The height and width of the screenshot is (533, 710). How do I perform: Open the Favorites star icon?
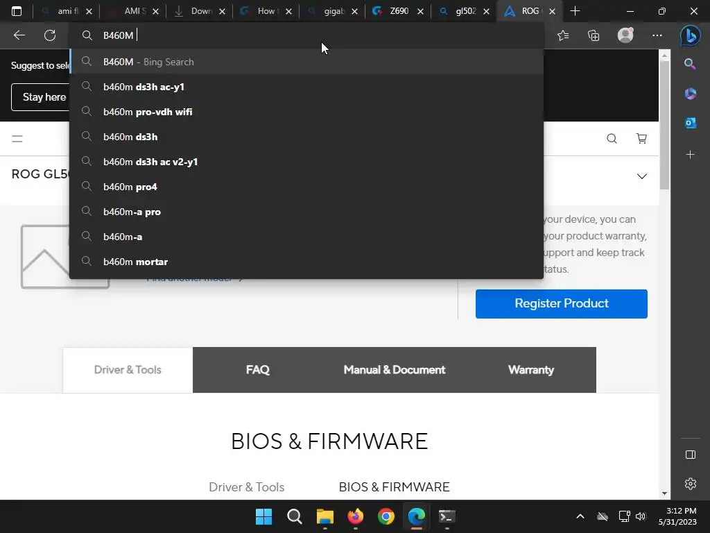point(563,35)
